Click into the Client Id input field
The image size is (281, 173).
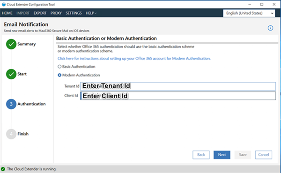click(178, 96)
